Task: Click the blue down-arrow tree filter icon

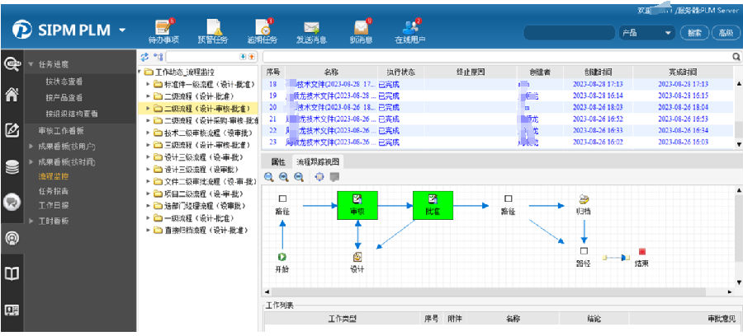Action: pos(243,57)
